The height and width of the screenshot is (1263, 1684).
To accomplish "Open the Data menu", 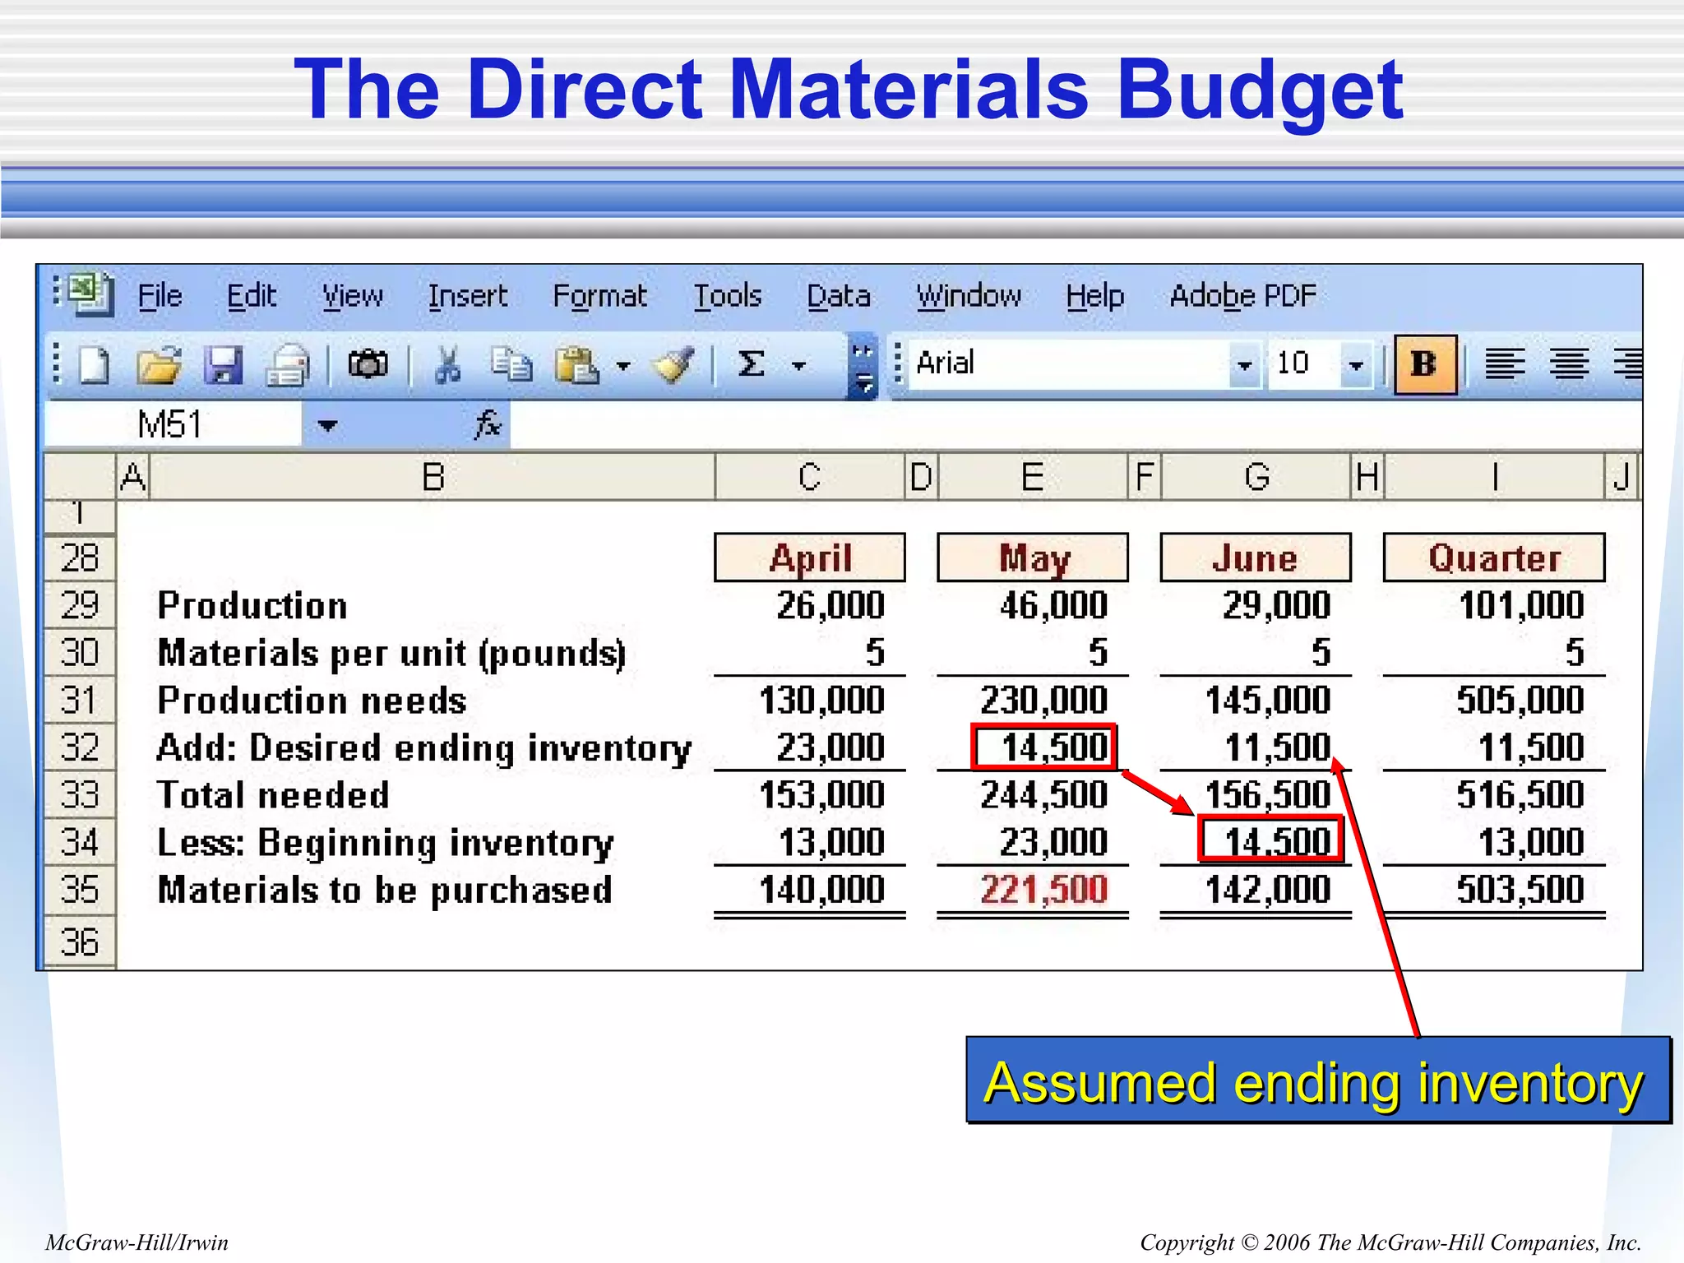I will click(838, 296).
